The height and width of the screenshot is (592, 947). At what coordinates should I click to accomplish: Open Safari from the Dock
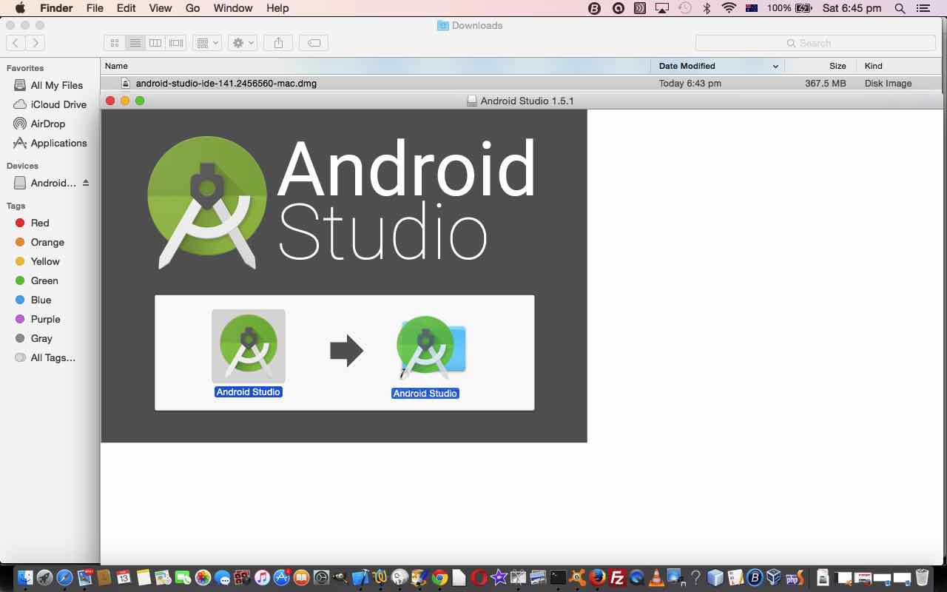click(64, 577)
